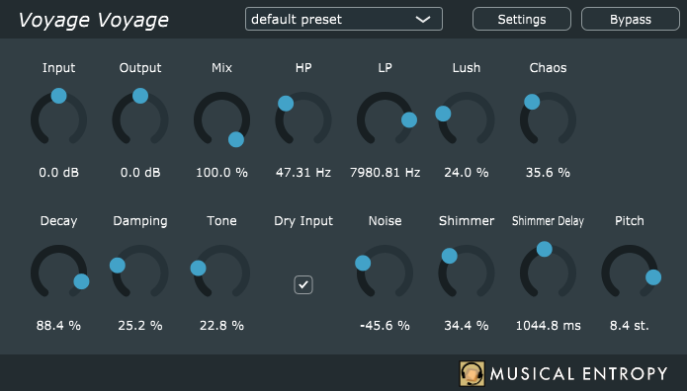Click the Noise value -45.6 %
This screenshot has height=391, width=687.
click(x=385, y=326)
